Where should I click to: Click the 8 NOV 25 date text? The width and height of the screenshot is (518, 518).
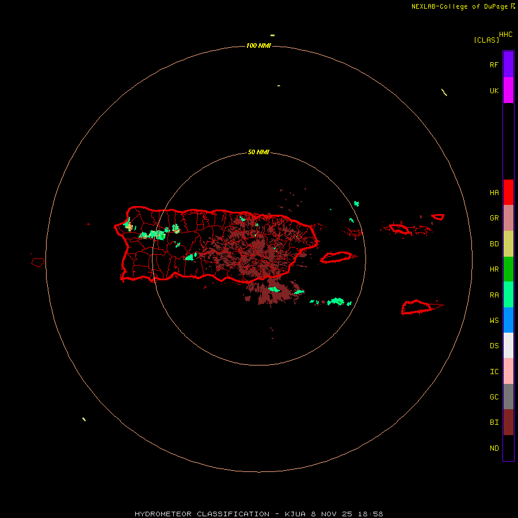pyautogui.click(x=332, y=514)
